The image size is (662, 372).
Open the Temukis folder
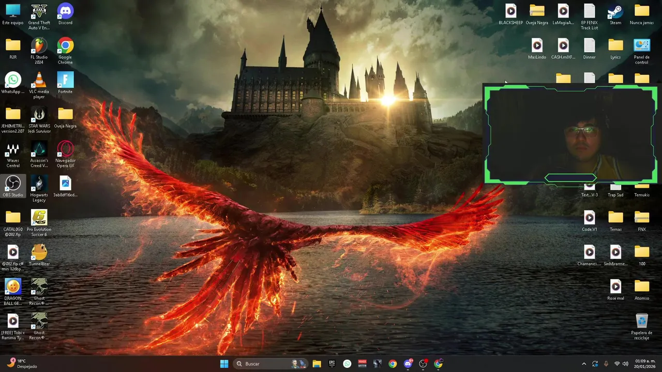coord(642,191)
